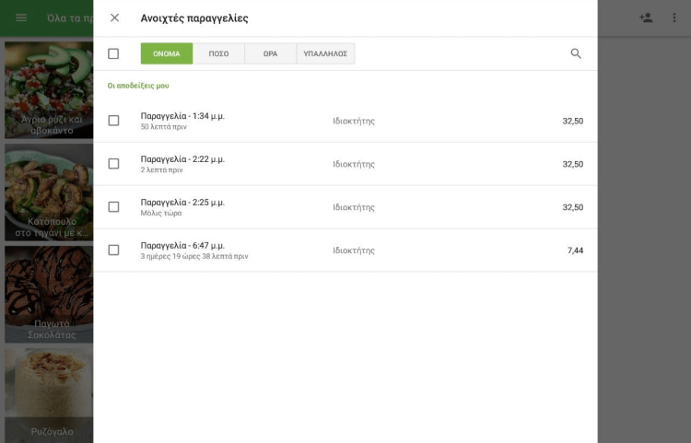Click the add customer icon

pos(646,17)
